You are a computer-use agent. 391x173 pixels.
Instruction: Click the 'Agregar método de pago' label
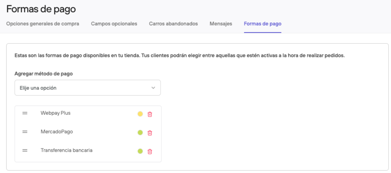pyautogui.click(x=44, y=74)
